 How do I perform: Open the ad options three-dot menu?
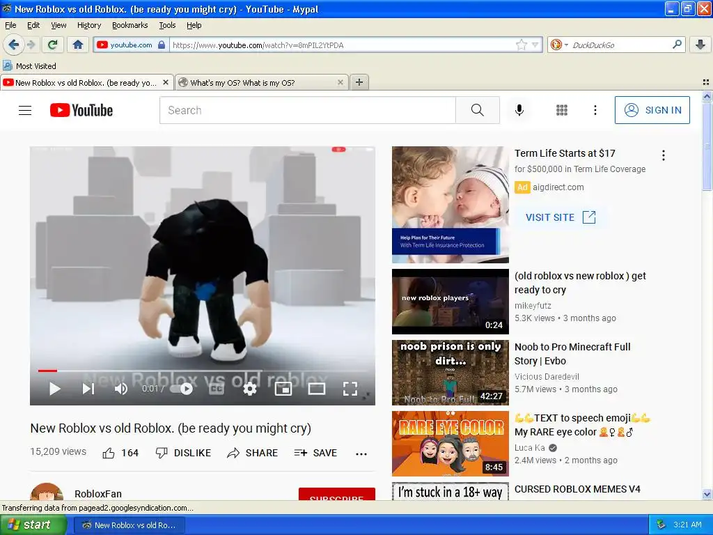tap(664, 155)
